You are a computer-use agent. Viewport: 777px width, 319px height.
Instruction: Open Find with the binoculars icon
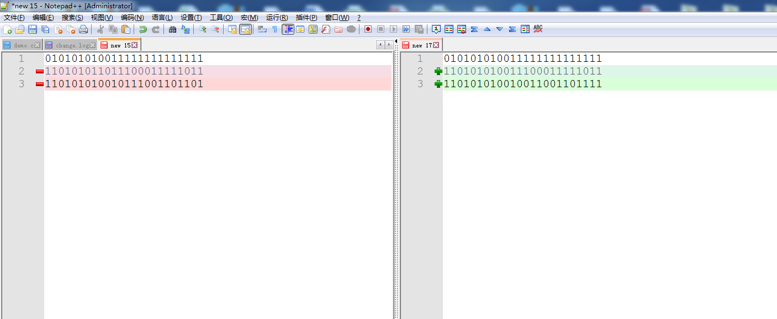(x=173, y=29)
